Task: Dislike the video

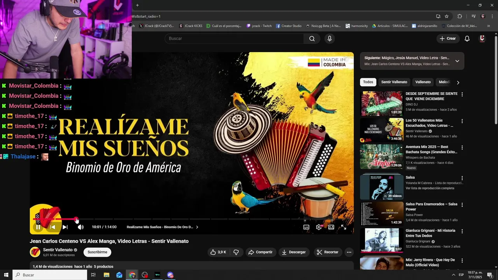Action: tap(236, 252)
